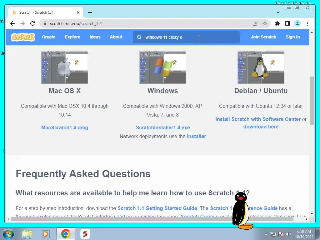The width and height of the screenshot is (320, 240).
Task: Open the Chrome three-dot menu
Action: pyautogui.click(x=307, y=23)
